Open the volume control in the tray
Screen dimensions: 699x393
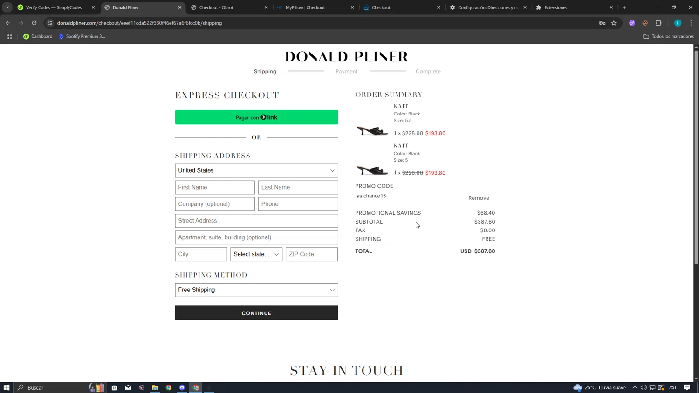click(x=644, y=387)
